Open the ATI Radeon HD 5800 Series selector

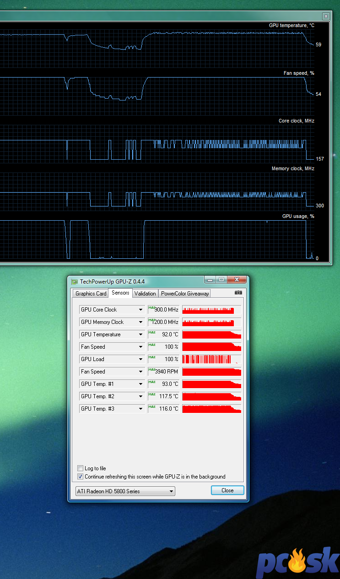125,491
